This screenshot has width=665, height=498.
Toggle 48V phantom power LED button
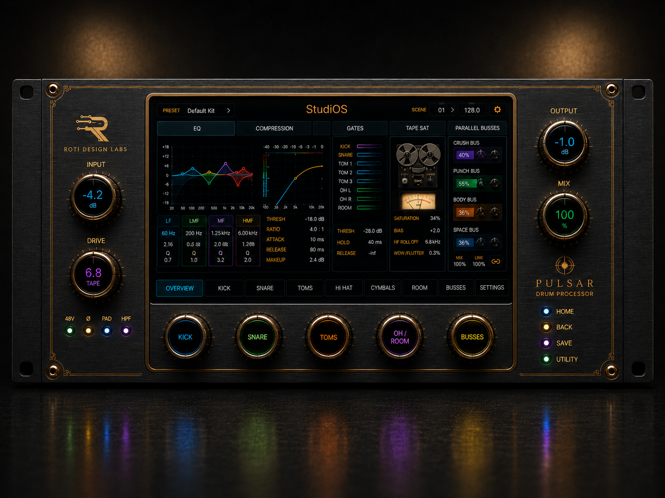coord(70,331)
